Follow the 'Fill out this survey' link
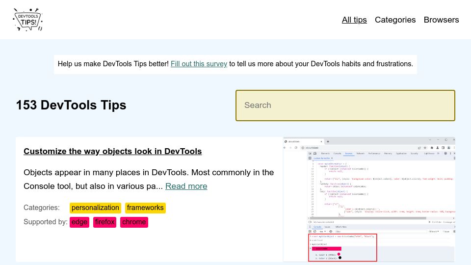The height and width of the screenshot is (265, 471). coord(199,64)
